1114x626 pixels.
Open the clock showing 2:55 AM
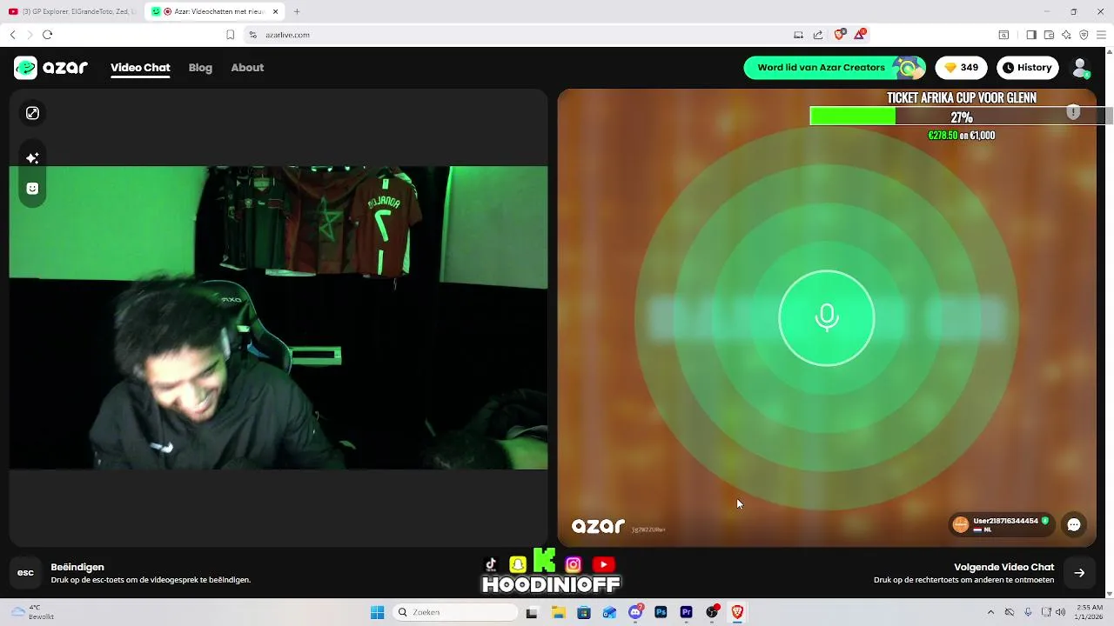1090,612
